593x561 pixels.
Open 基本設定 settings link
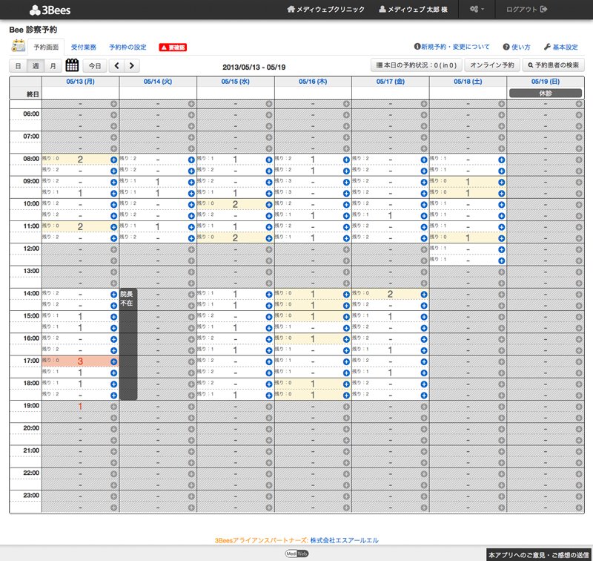pos(561,47)
